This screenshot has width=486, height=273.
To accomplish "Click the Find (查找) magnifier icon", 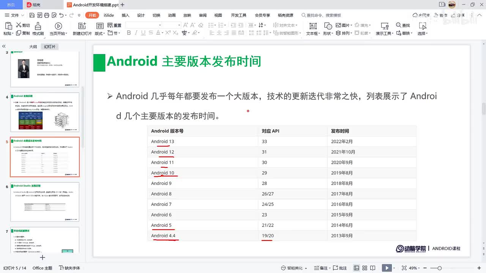I will point(399,25).
